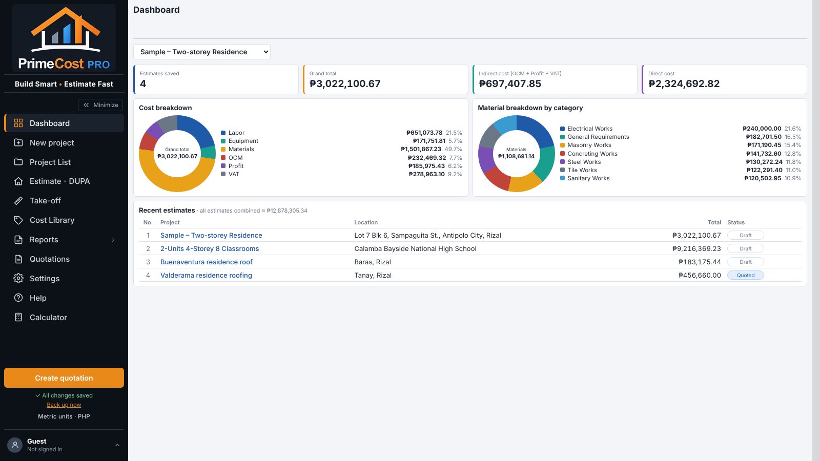Click the Estimates saved summary card
Image resolution: width=820 pixels, height=461 pixels.
point(216,79)
